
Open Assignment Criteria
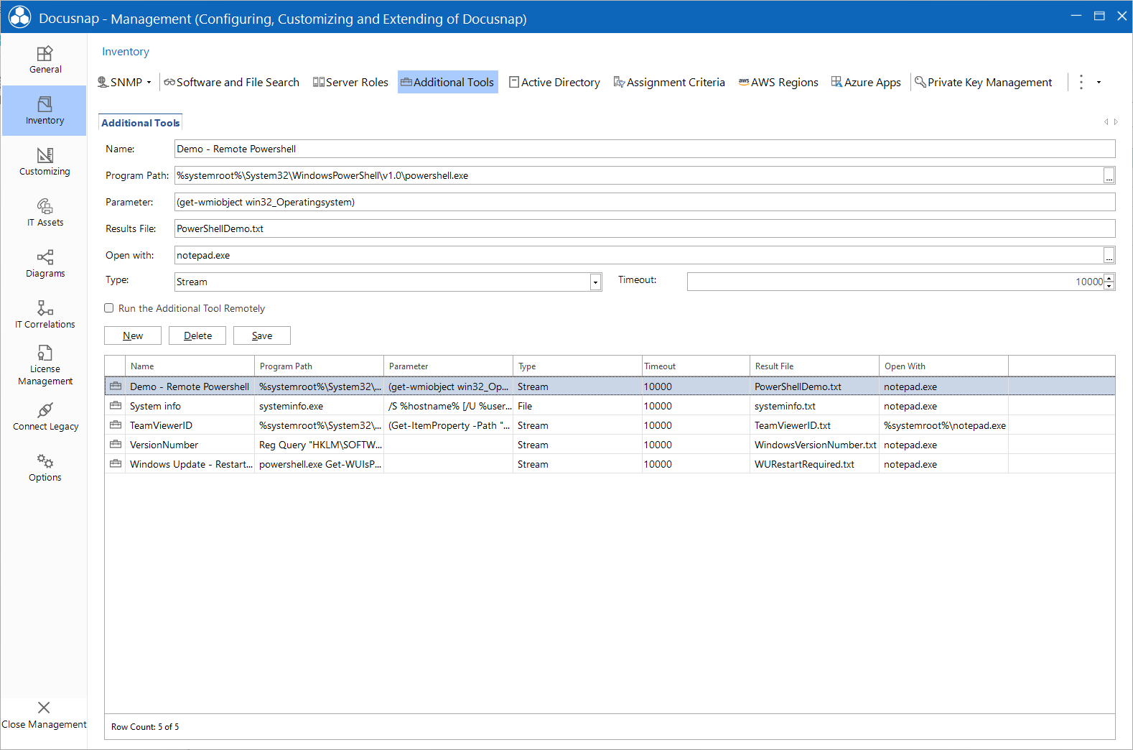669,82
